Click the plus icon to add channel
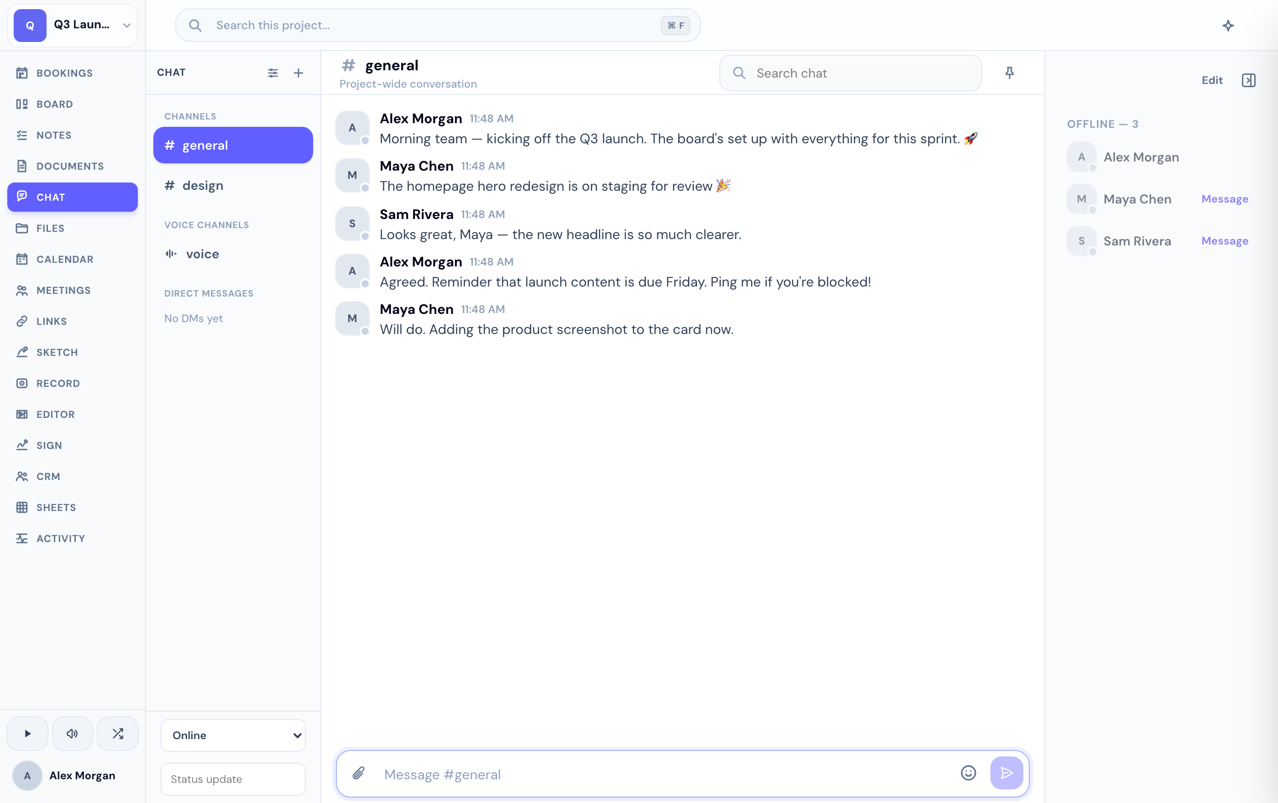The width and height of the screenshot is (1278, 803). pyautogui.click(x=298, y=73)
